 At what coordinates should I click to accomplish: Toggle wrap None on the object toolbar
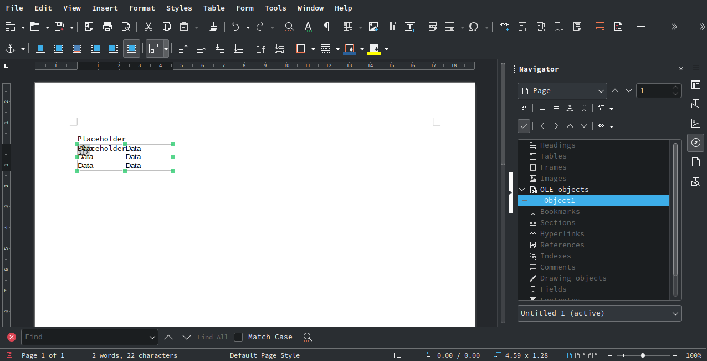40,49
